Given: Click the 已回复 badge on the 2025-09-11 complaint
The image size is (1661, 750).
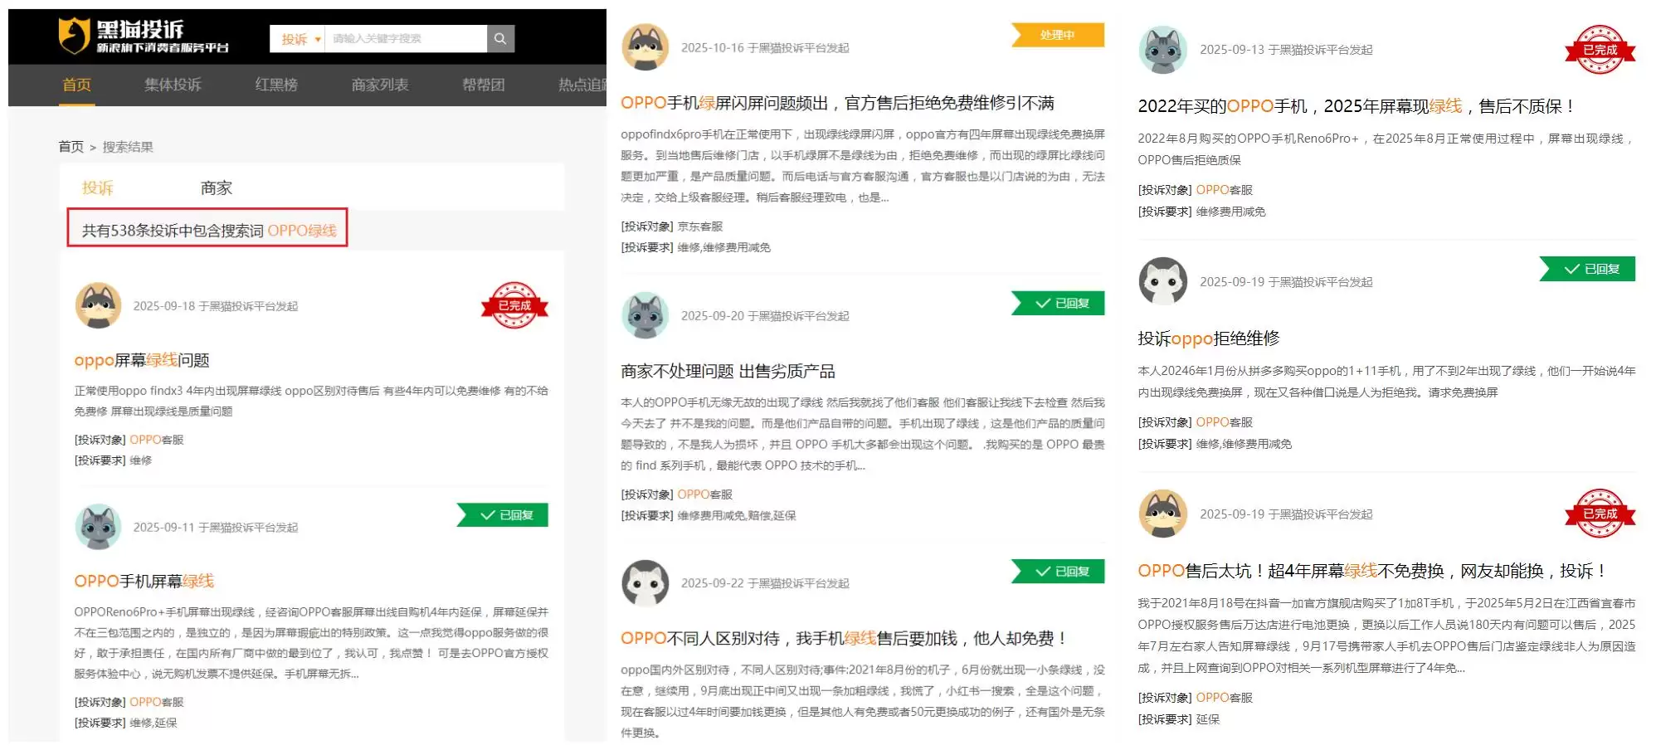Looking at the screenshot, I should tap(504, 515).
